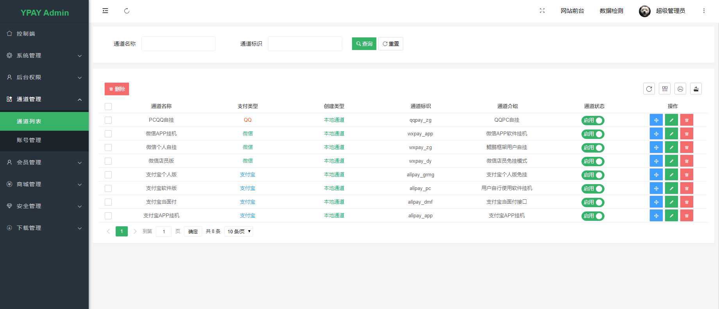Screen dimensions: 719x309
Task: Refresh the table with the toolbar reload icon
Action: pyautogui.click(x=649, y=89)
